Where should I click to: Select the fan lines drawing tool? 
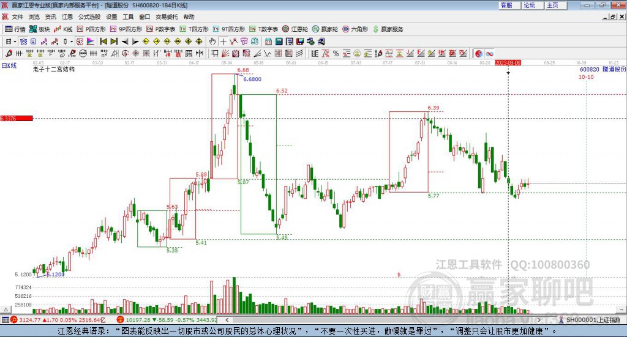tap(225, 53)
